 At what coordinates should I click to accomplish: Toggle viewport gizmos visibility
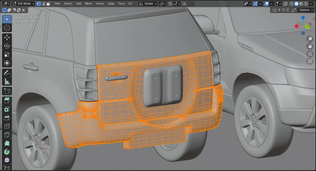point(255,4)
